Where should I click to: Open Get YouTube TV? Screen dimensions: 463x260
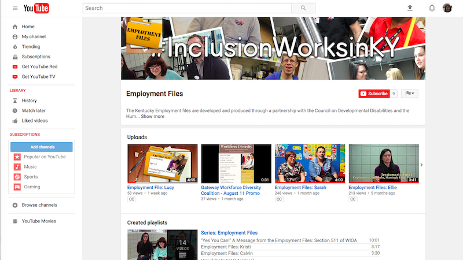[38, 77]
